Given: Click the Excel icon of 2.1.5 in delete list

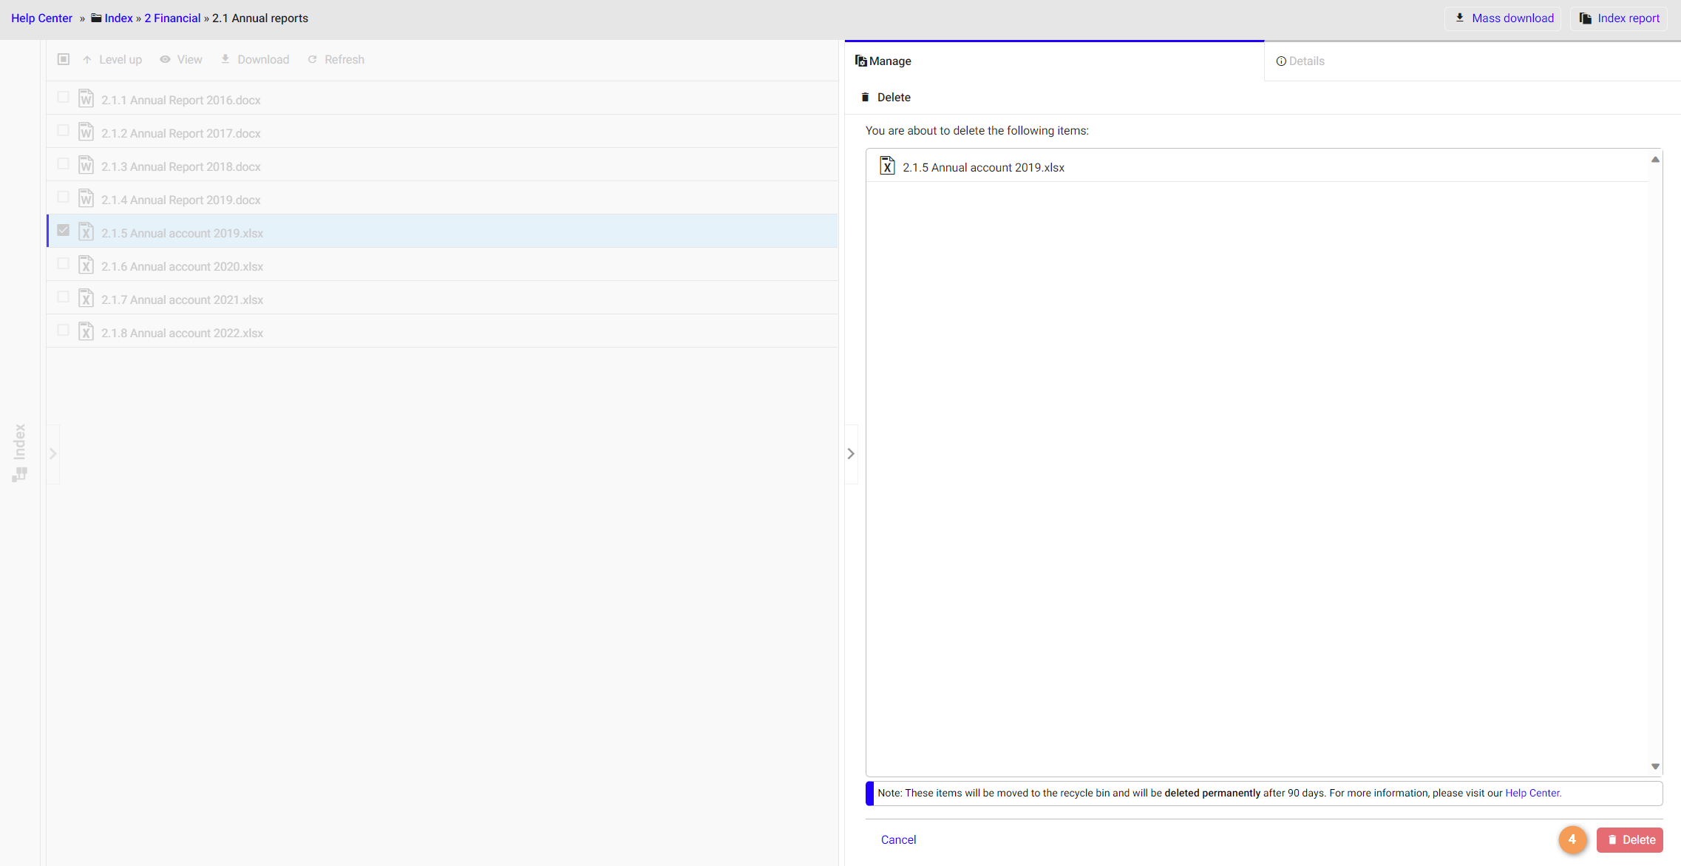Looking at the screenshot, I should click(x=887, y=166).
